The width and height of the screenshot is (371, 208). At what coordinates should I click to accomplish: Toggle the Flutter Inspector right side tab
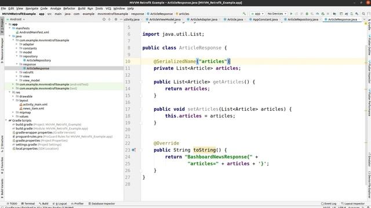click(x=369, y=72)
